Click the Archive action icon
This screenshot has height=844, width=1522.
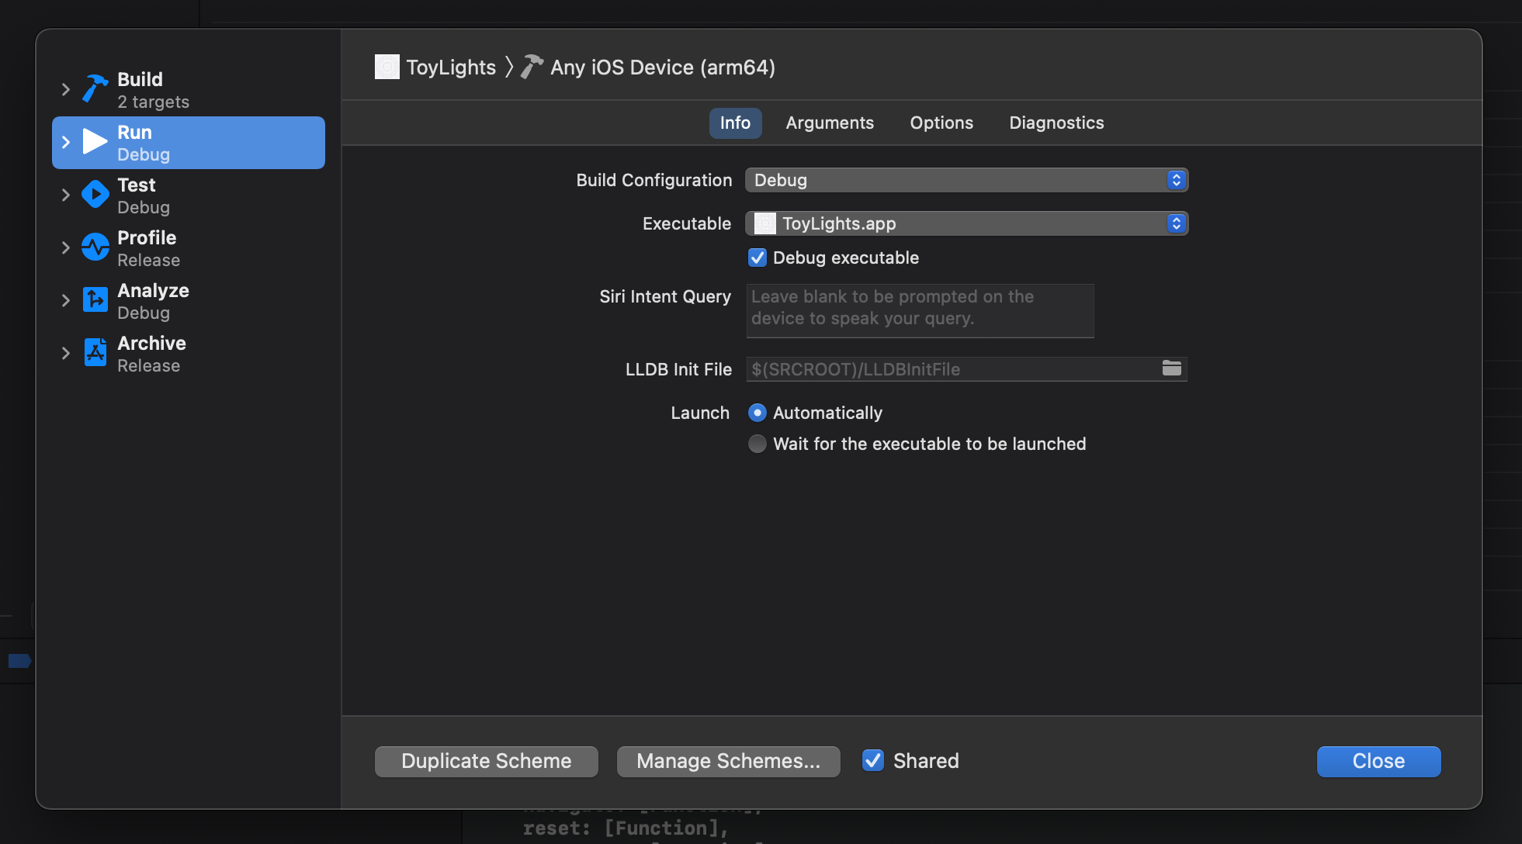95,353
